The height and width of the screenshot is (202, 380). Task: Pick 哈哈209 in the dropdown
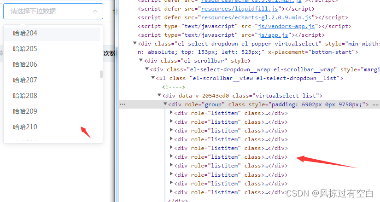click(52, 111)
